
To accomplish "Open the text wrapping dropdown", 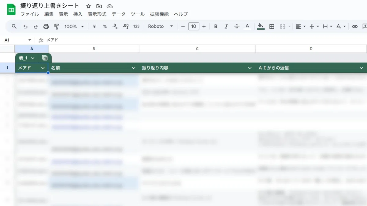I will 328,27.
